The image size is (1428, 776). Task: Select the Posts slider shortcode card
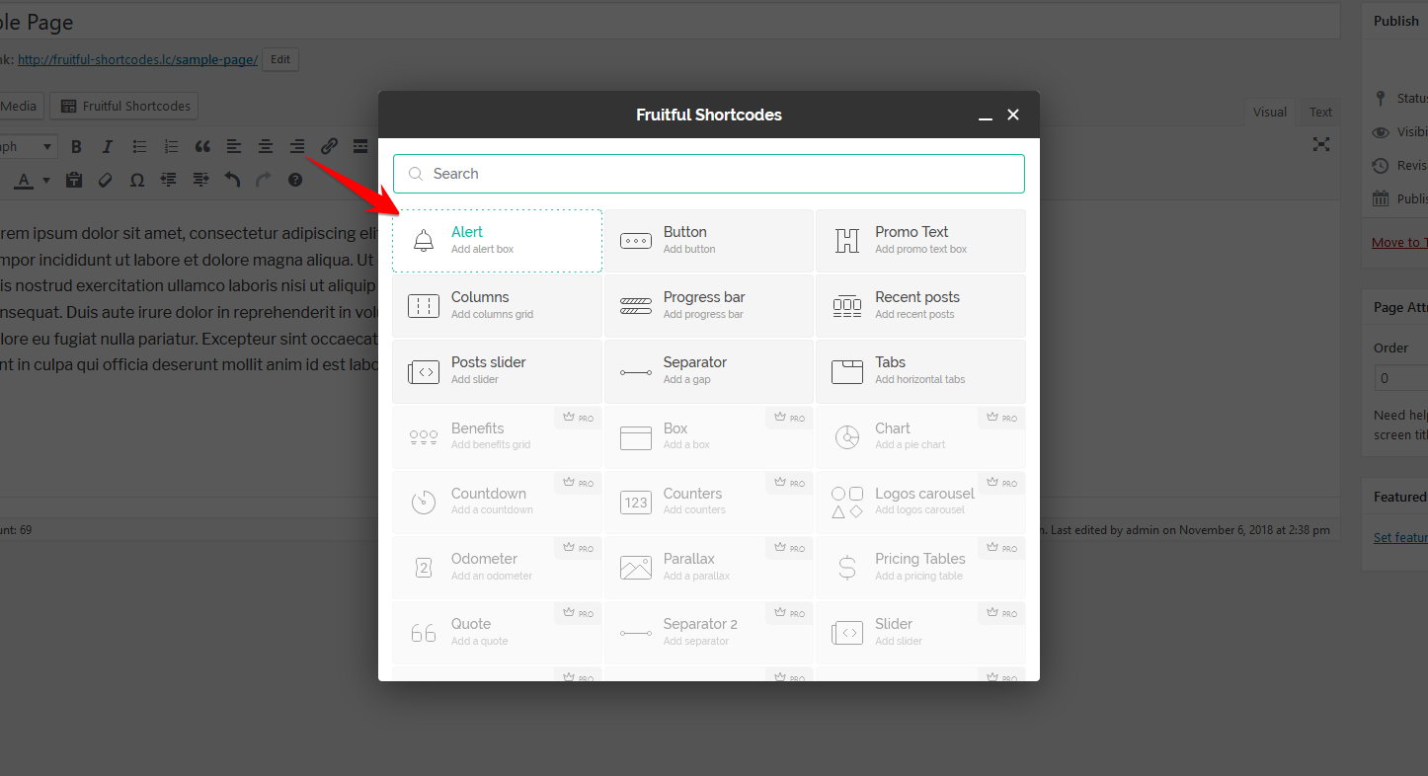(x=497, y=371)
